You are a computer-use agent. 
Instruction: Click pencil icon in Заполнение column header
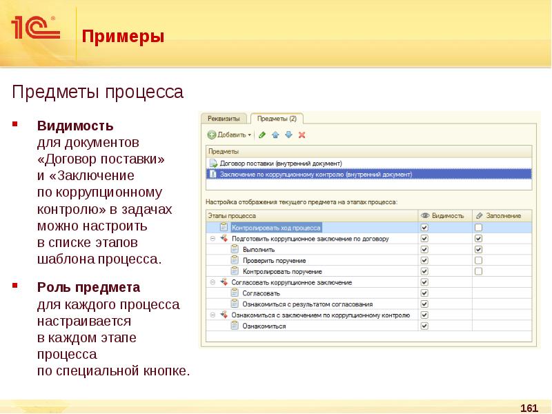pyautogui.click(x=480, y=216)
